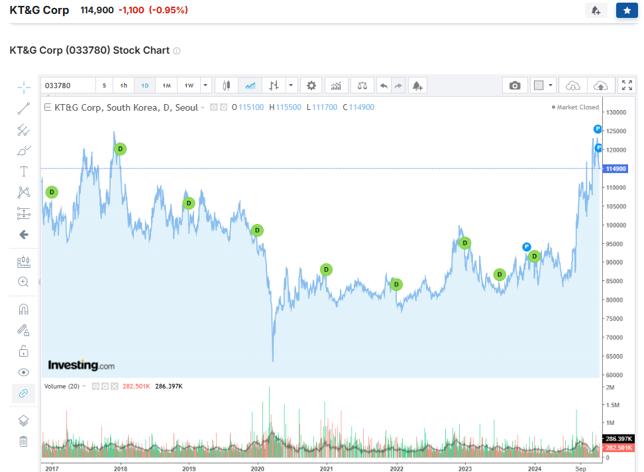Open the object tree layers icon
Viewport: 644px width, 472px height.
(x=24, y=421)
